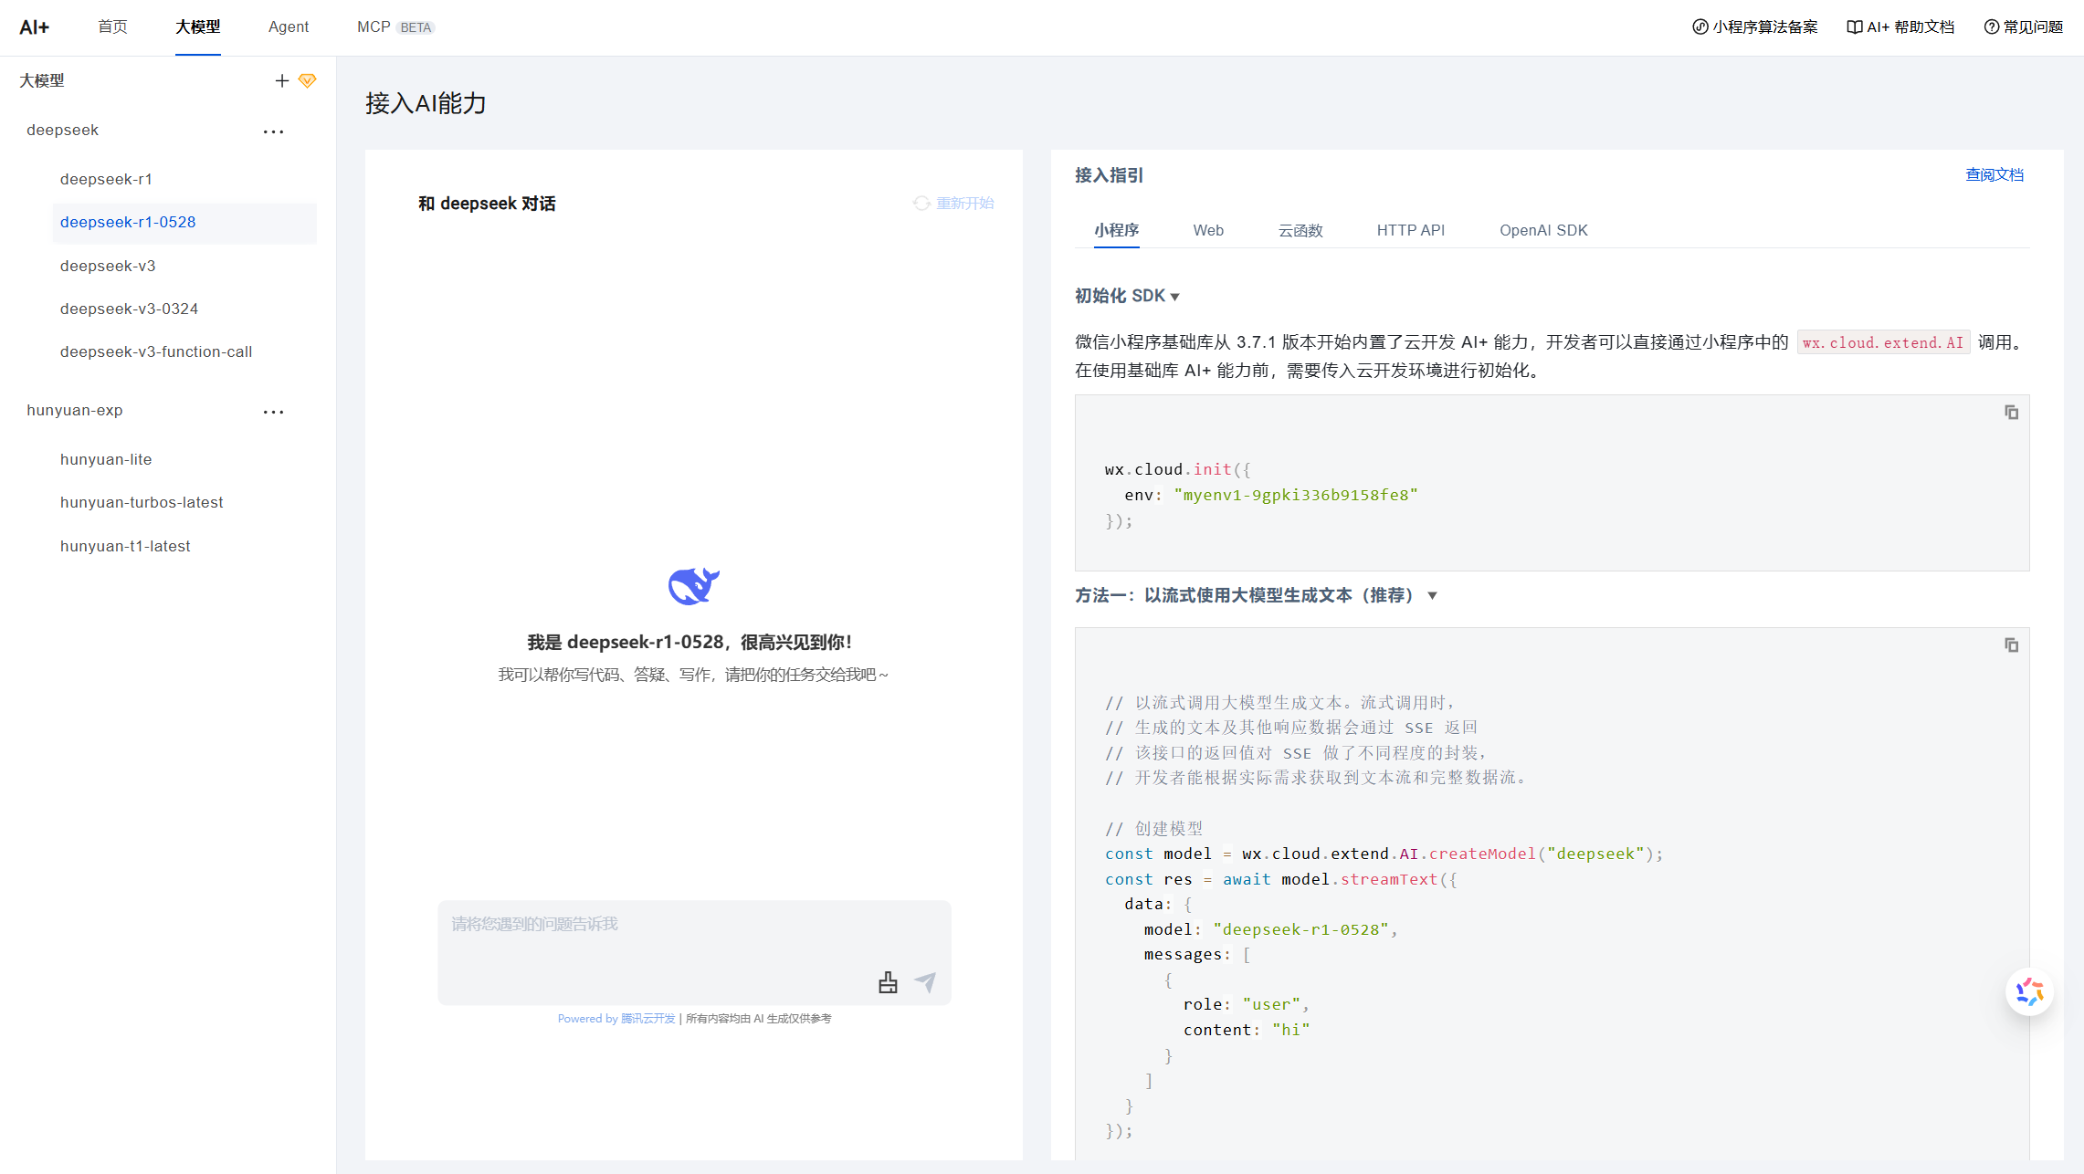Click the diamond premium icon in sidebar
The height and width of the screenshot is (1174, 2084).
coord(308,81)
